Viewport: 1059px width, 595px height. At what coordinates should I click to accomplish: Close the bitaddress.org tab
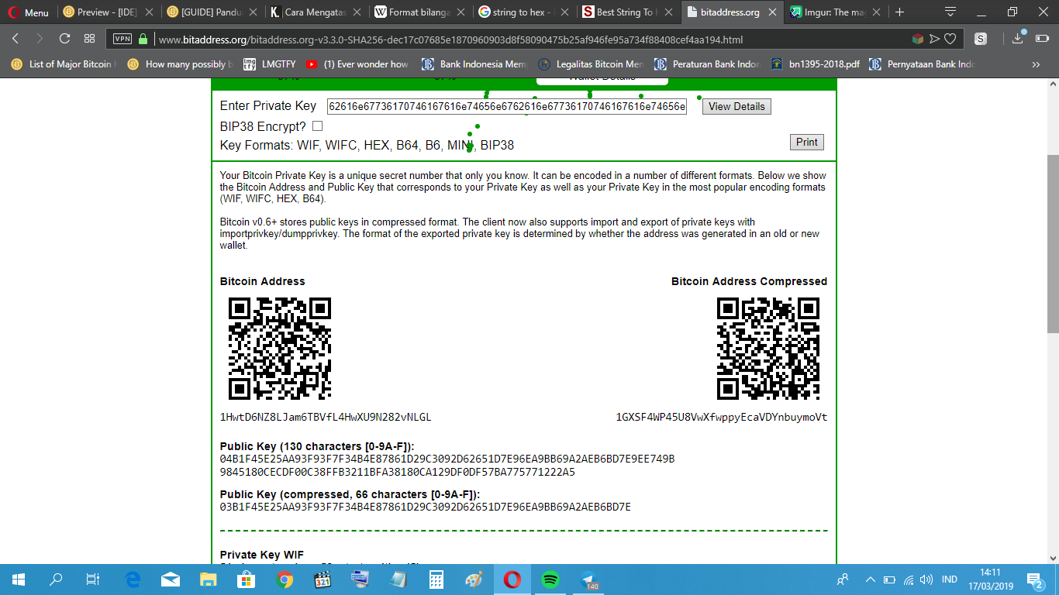click(772, 12)
